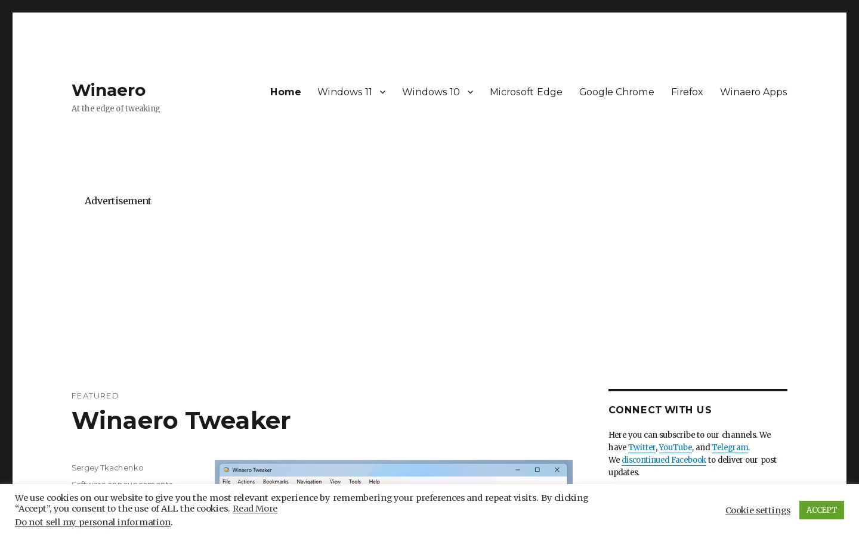Open the Winaero site title link
This screenshot has height=536, width=859.
click(109, 90)
